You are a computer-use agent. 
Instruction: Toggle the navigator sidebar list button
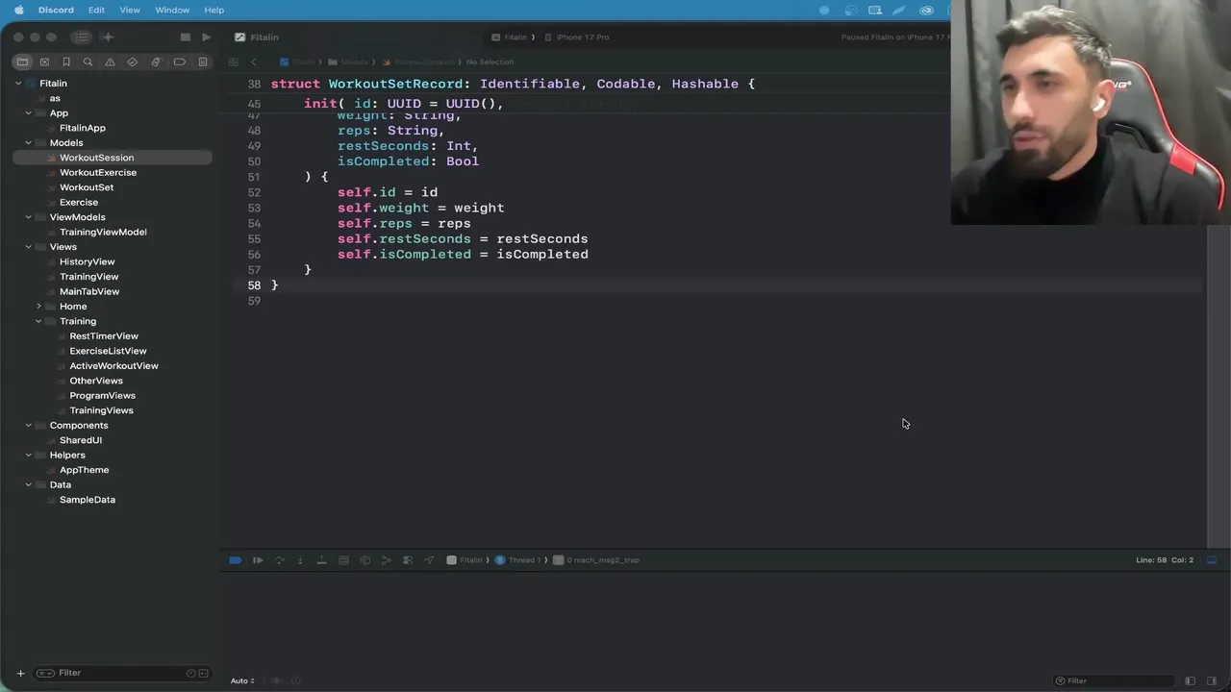[81, 37]
